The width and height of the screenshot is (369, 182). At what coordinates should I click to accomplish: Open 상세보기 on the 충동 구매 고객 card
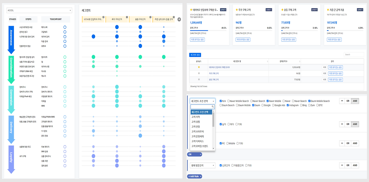[315, 10]
